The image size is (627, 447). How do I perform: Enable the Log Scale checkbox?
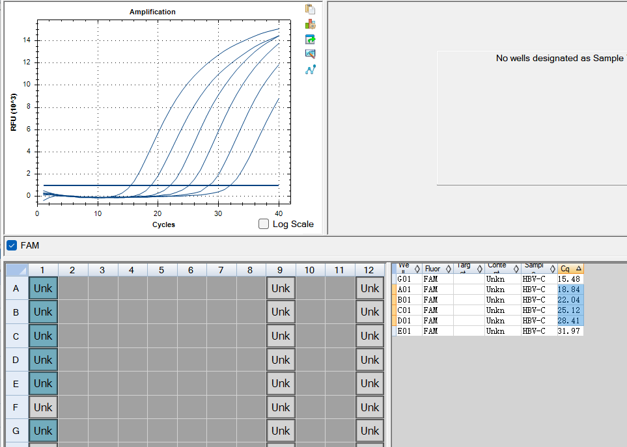coord(264,224)
